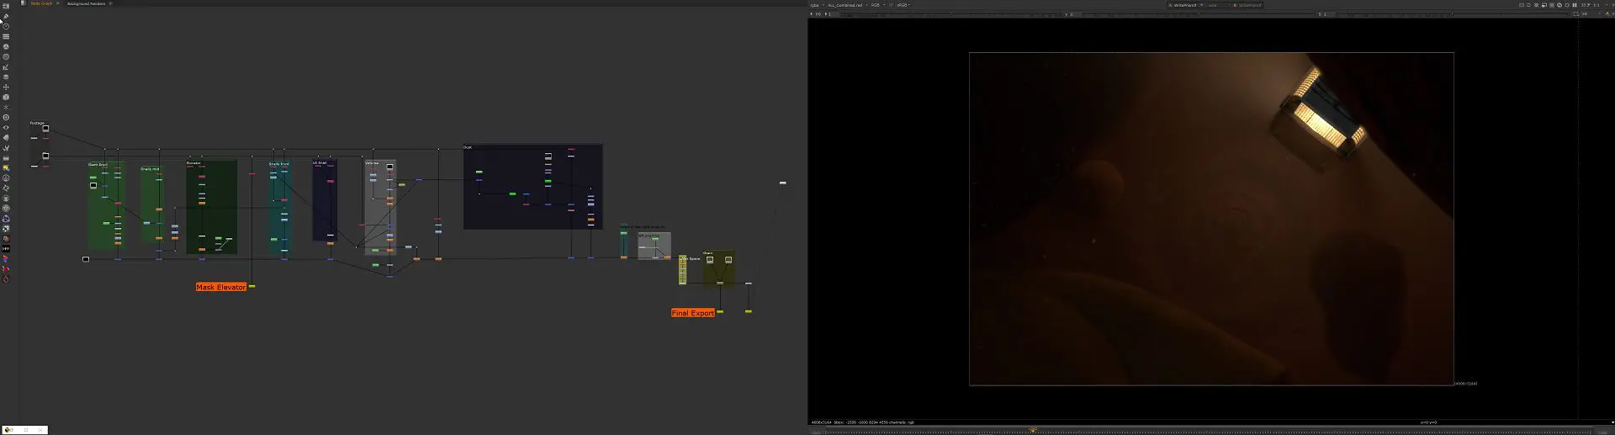The height and width of the screenshot is (435, 1615).
Task: Toggle the viewer gamma Y button
Action: tap(1067, 14)
